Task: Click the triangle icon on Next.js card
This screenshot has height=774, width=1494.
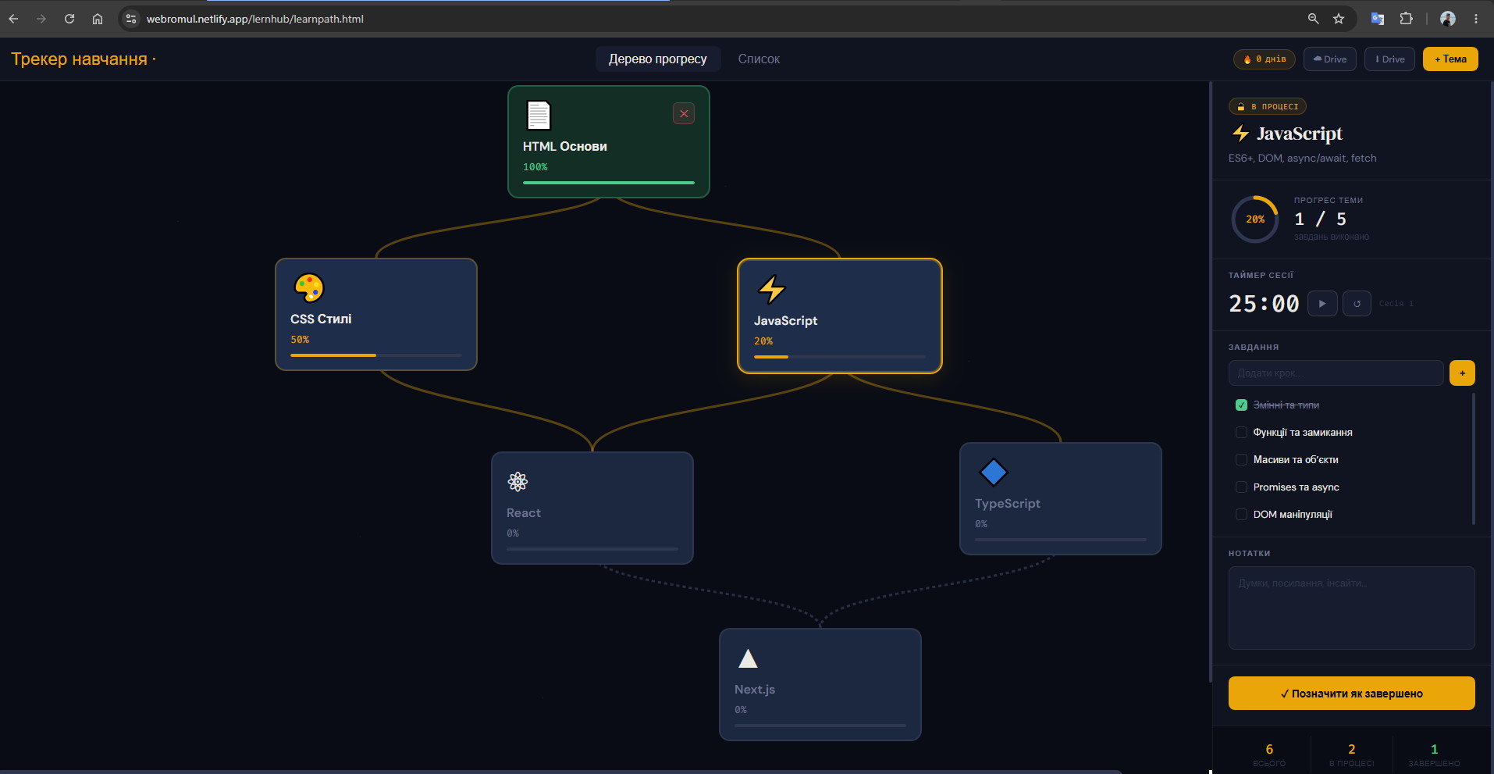Action: [748, 658]
